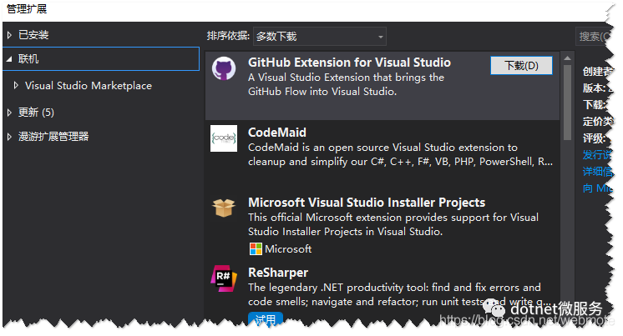
Task: Expand the 已安装 tree node
Action: click(x=9, y=35)
